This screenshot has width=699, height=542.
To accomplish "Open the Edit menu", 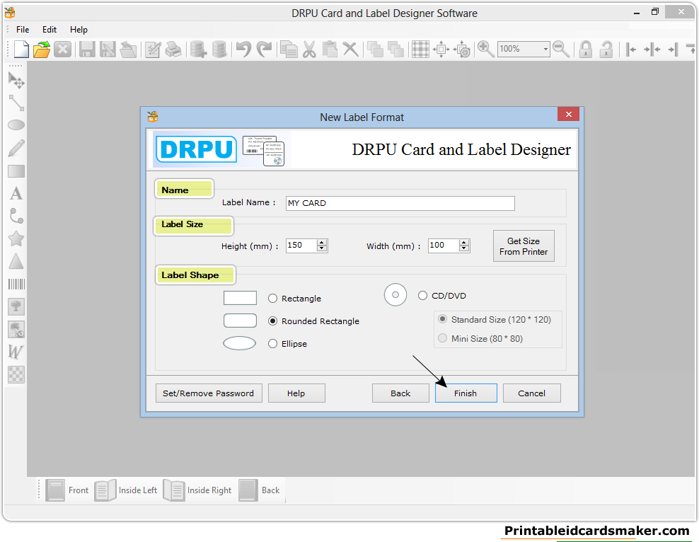I will point(50,30).
